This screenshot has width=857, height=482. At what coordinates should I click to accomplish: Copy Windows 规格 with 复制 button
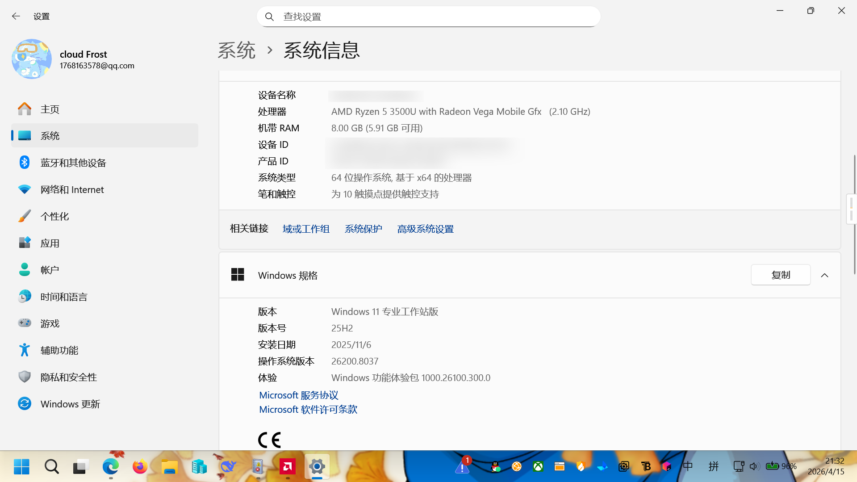click(781, 275)
